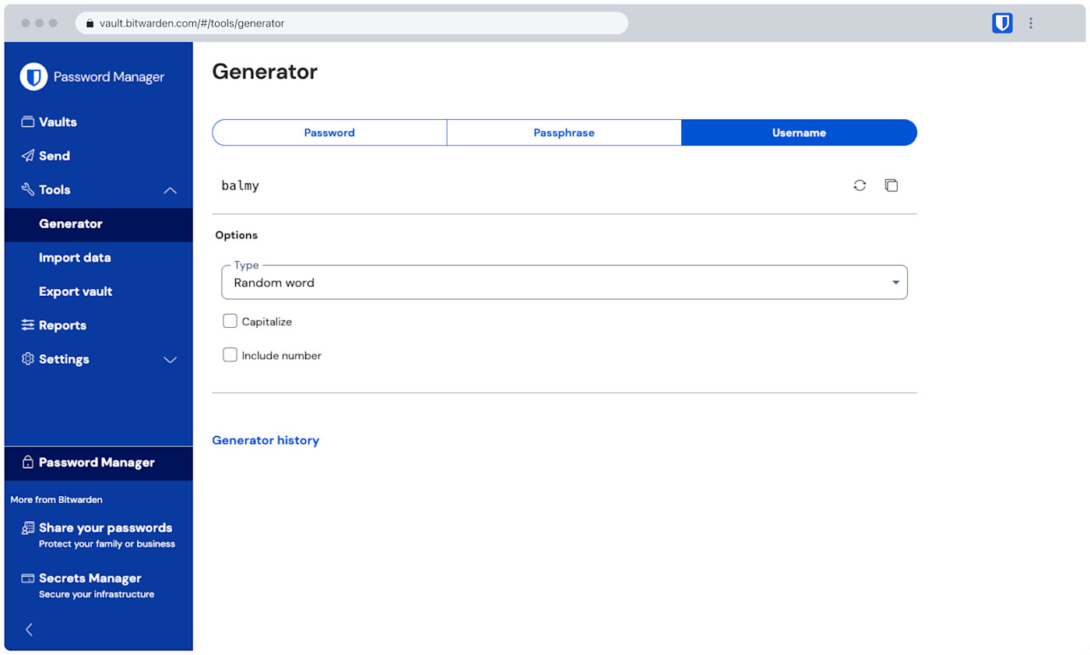Switch to the Password tab
The width and height of the screenshot is (1090, 655).
pyautogui.click(x=329, y=132)
